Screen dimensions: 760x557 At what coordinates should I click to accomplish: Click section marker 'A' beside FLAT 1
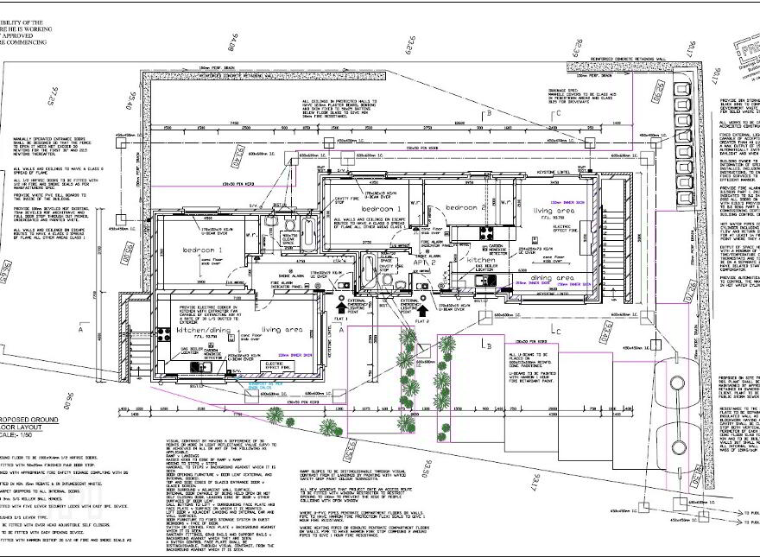point(341,330)
